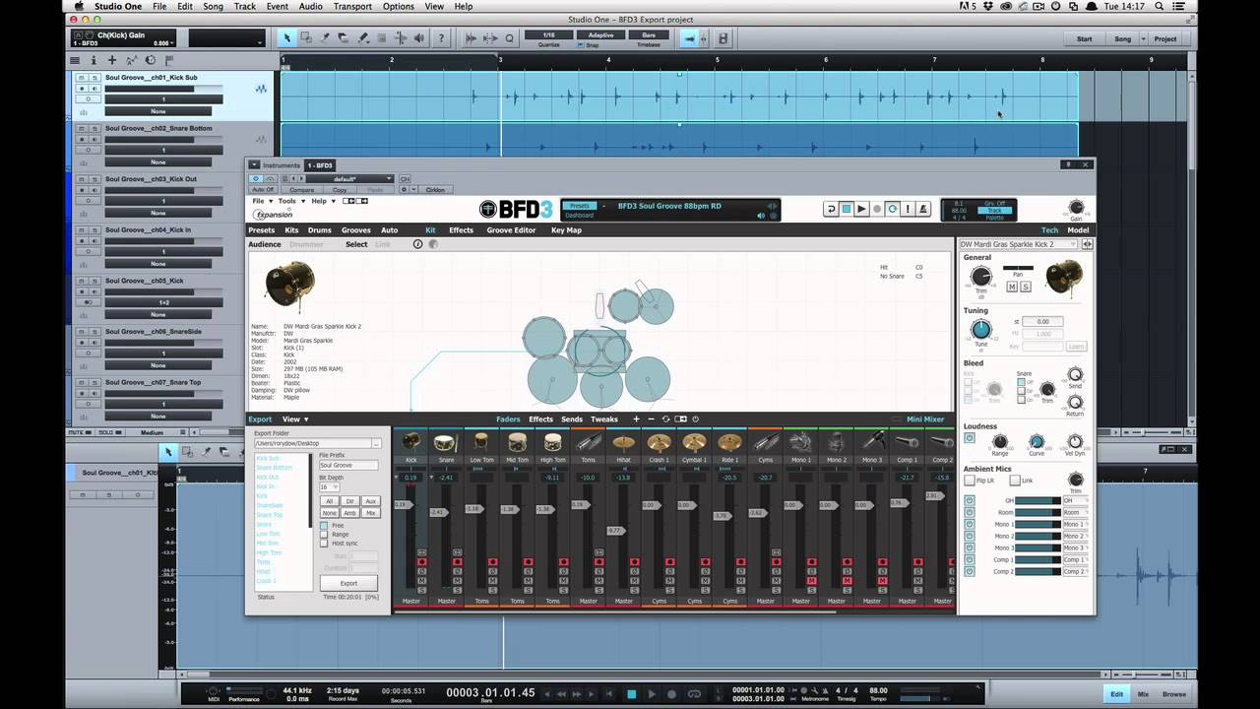
Task: Open the DW Mardi Gras Sparkle Kick 2 dropdown
Action: click(1021, 244)
